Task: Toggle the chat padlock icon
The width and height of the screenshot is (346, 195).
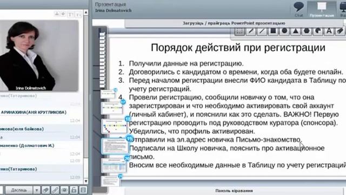Action: click(74, 190)
